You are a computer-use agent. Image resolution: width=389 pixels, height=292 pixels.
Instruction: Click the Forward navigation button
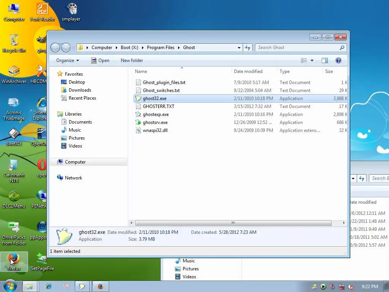click(x=66, y=48)
